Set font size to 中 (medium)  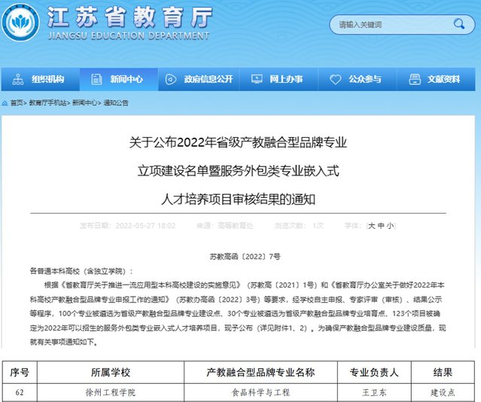click(380, 225)
